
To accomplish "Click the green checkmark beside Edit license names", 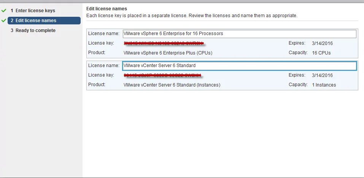I will pyautogui.click(x=4, y=21).
